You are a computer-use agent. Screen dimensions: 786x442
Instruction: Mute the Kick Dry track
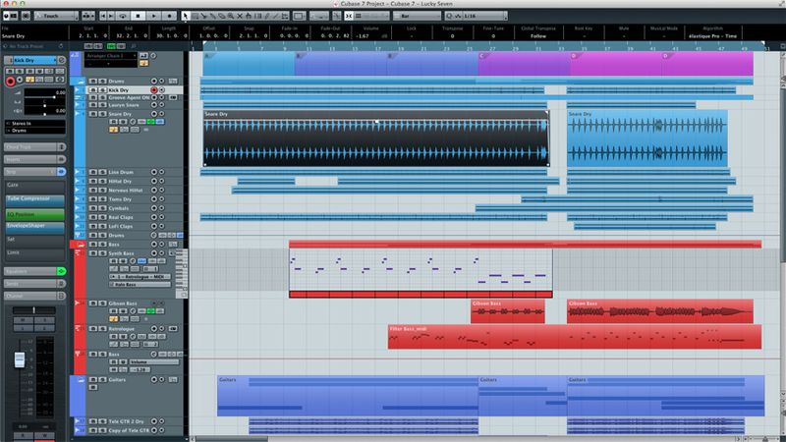[x=93, y=90]
